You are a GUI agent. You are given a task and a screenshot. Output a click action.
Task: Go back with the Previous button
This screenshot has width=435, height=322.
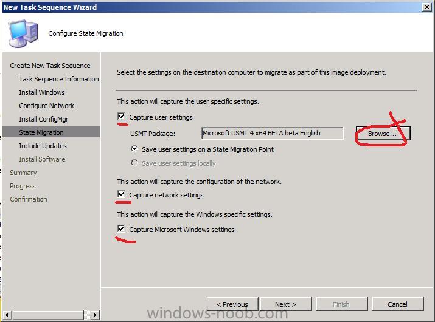[232, 304]
